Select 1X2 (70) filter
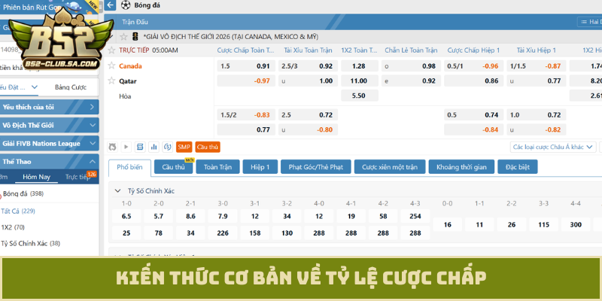This screenshot has width=602, height=301. point(13,227)
